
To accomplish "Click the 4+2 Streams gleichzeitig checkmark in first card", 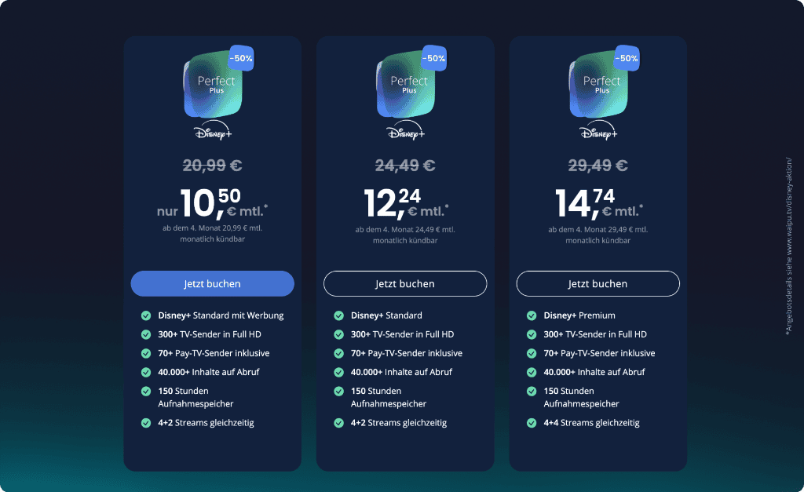I will tap(146, 423).
